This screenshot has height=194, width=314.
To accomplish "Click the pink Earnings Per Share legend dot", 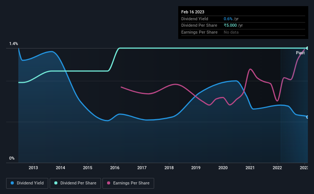I will tap(109, 183).
